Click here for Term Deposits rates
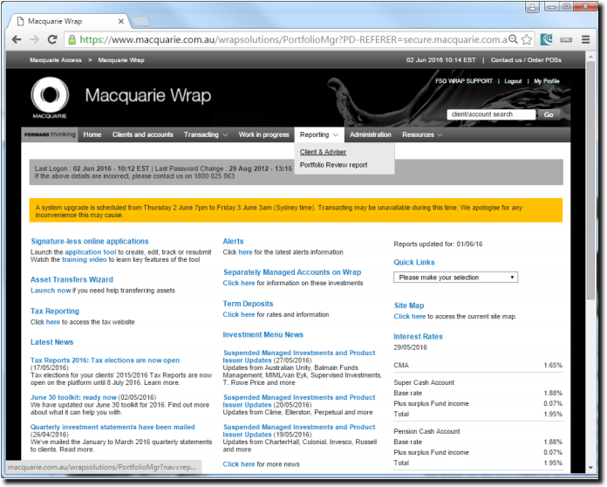Screen dimensions: 607x487 pos(238,314)
